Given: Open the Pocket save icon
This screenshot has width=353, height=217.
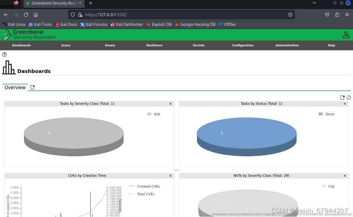Looking at the screenshot, I should pos(327,15).
